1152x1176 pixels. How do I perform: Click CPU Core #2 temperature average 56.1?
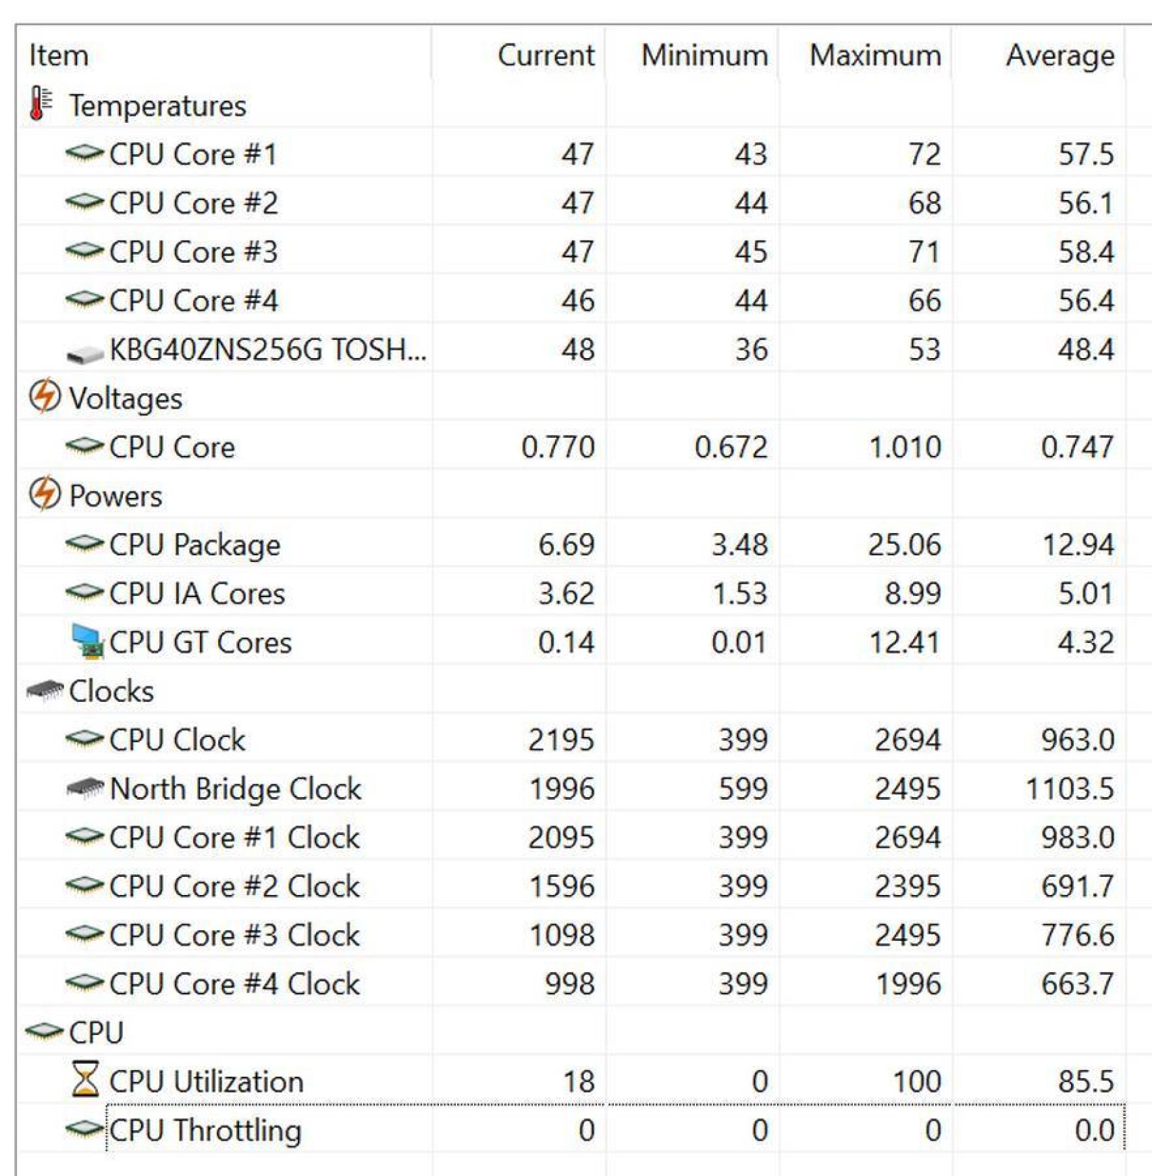coord(1086,203)
